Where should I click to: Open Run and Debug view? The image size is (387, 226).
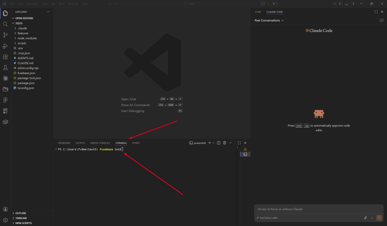(x=5, y=46)
